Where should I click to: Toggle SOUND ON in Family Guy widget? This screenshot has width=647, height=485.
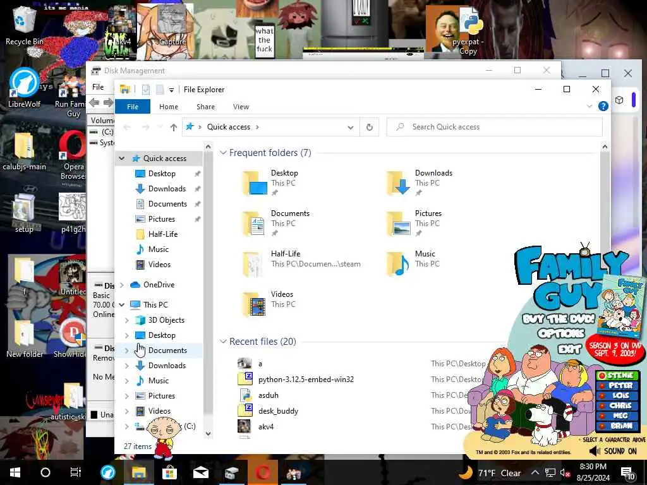[x=614, y=451]
